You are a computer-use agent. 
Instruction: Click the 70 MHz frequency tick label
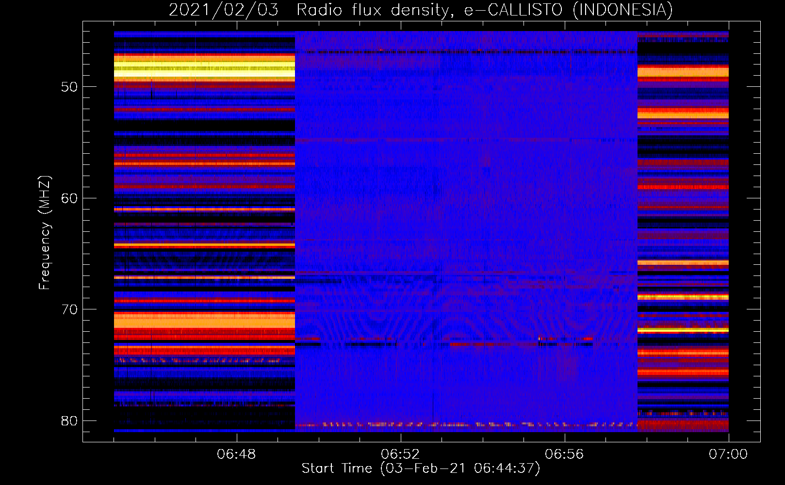pyautogui.click(x=69, y=309)
